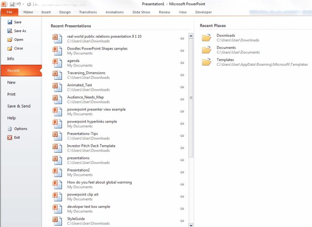Image resolution: width=312 pixels, height=227 pixels.
Task: Pin the Traversing_Dimensions presentation
Action: point(182,75)
